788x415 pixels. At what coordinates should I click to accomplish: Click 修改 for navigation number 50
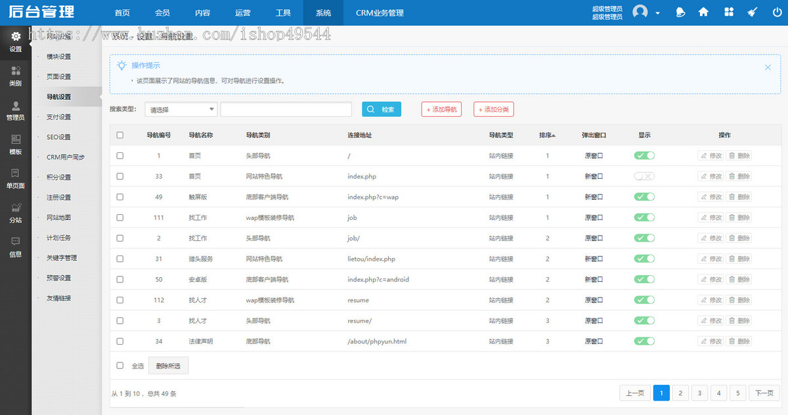[x=711, y=279]
